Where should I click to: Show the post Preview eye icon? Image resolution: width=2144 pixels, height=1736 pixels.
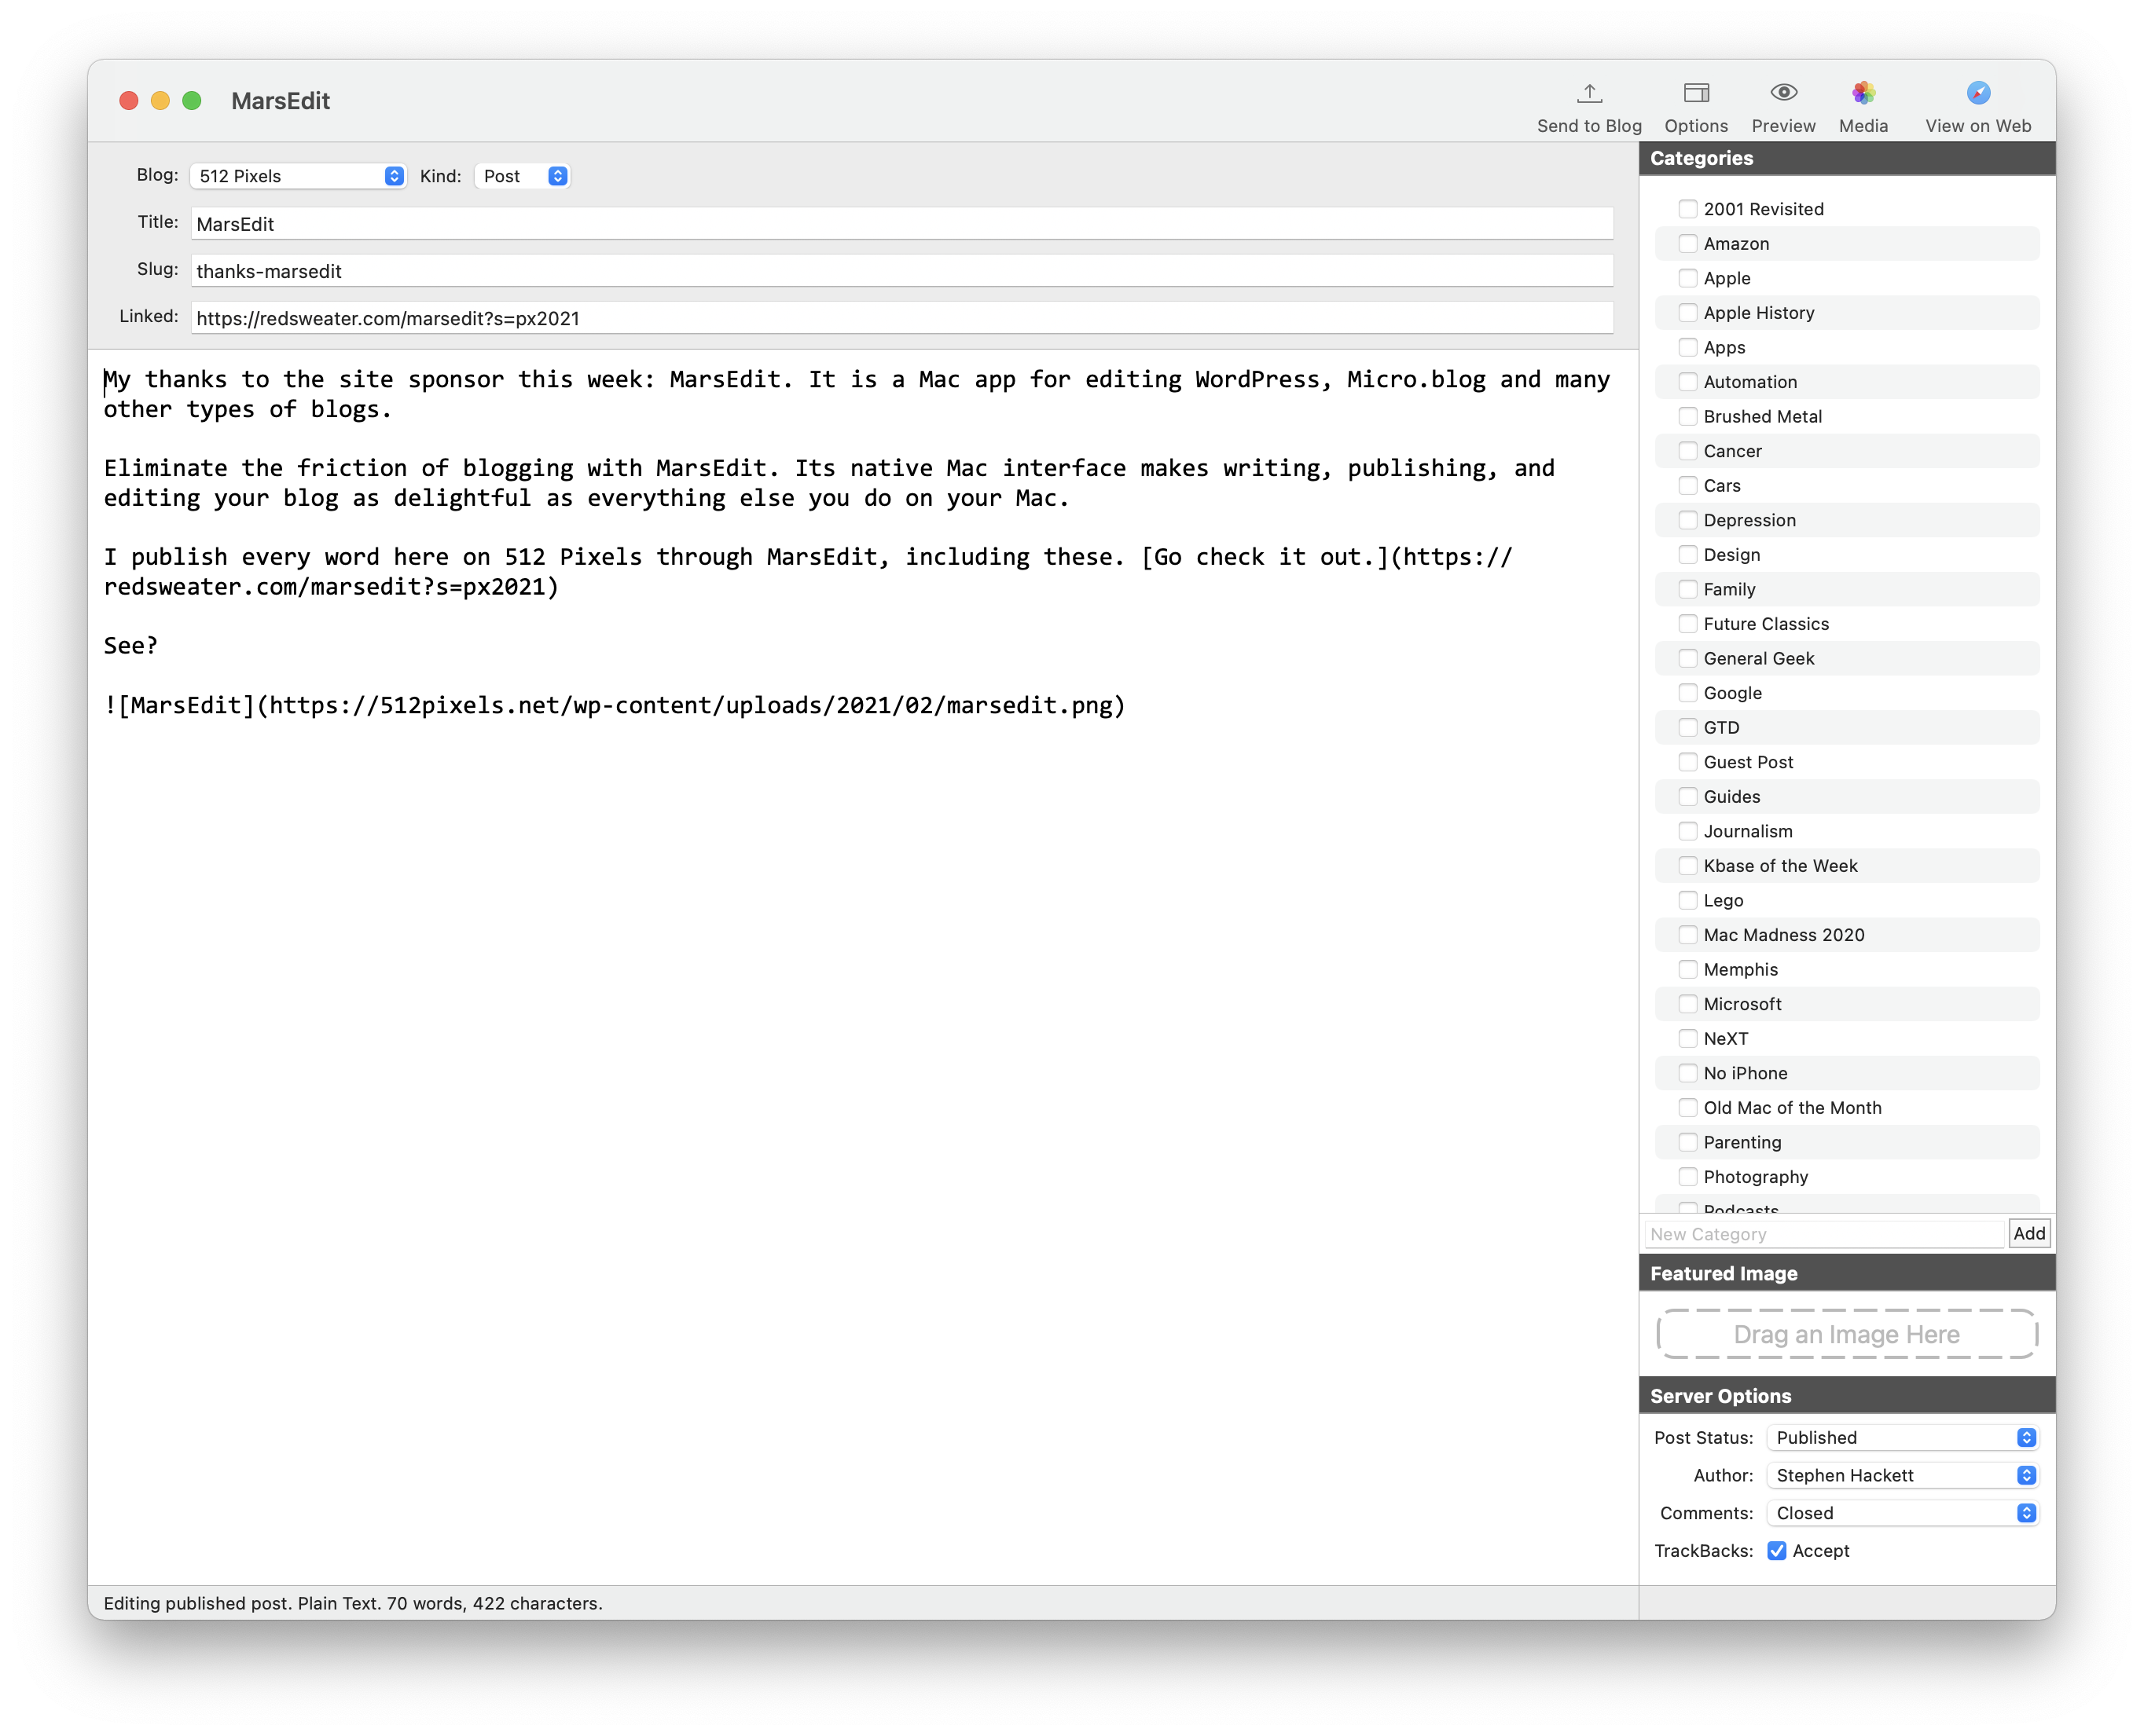(1782, 93)
